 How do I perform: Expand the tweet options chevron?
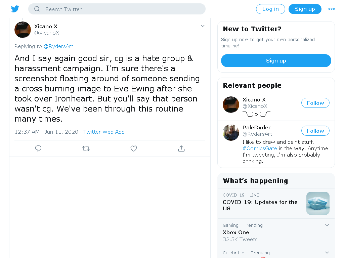[x=203, y=26]
